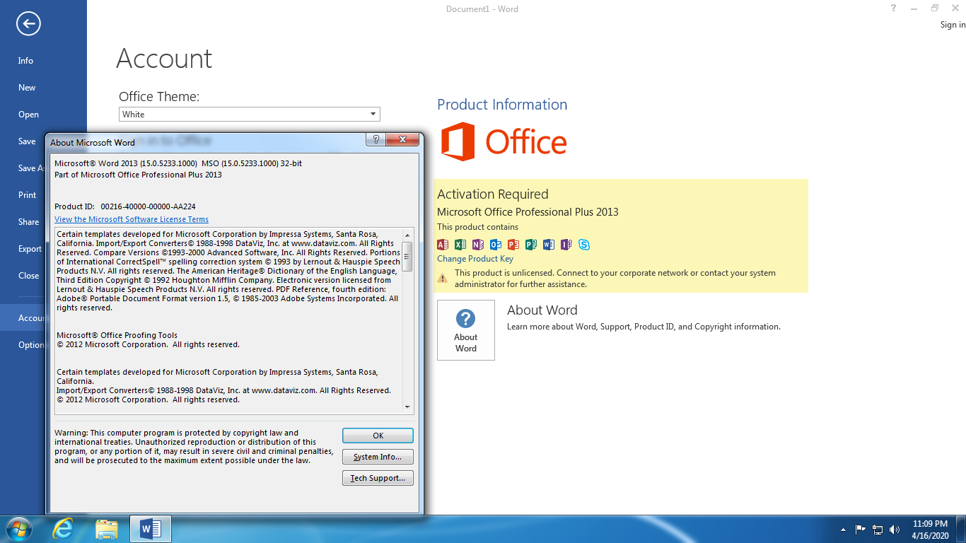
Task: Click the scroll up arrow in copyright text
Action: click(x=407, y=234)
